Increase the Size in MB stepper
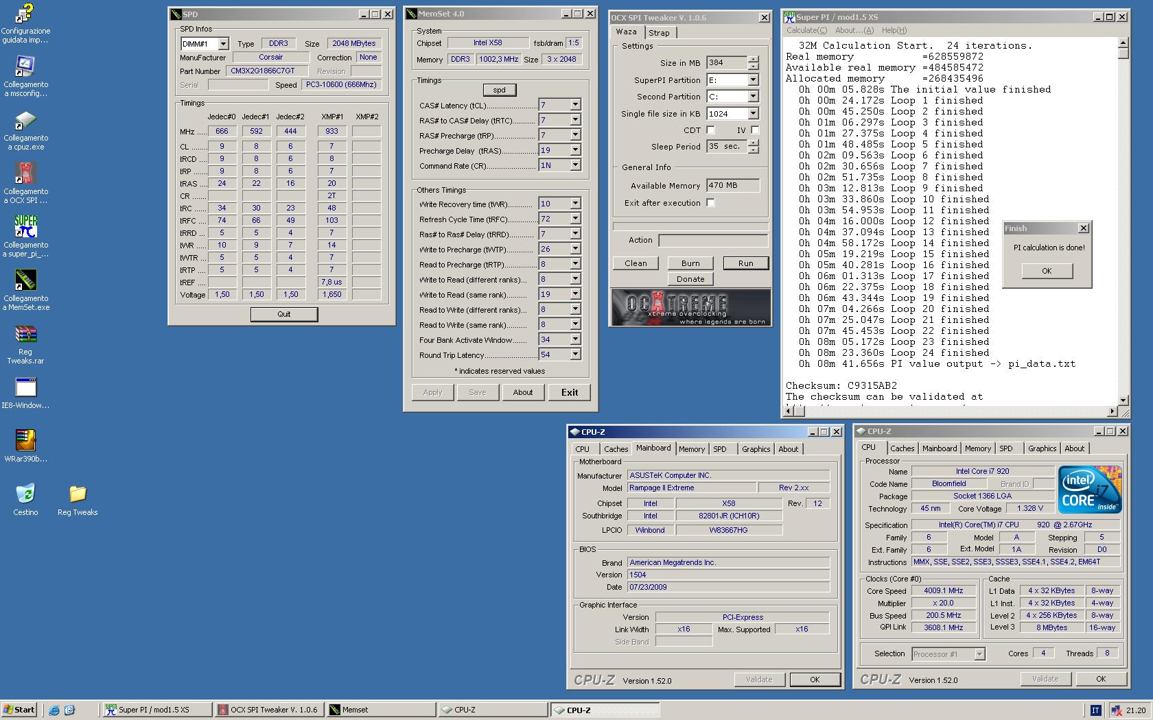 click(753, 60)
